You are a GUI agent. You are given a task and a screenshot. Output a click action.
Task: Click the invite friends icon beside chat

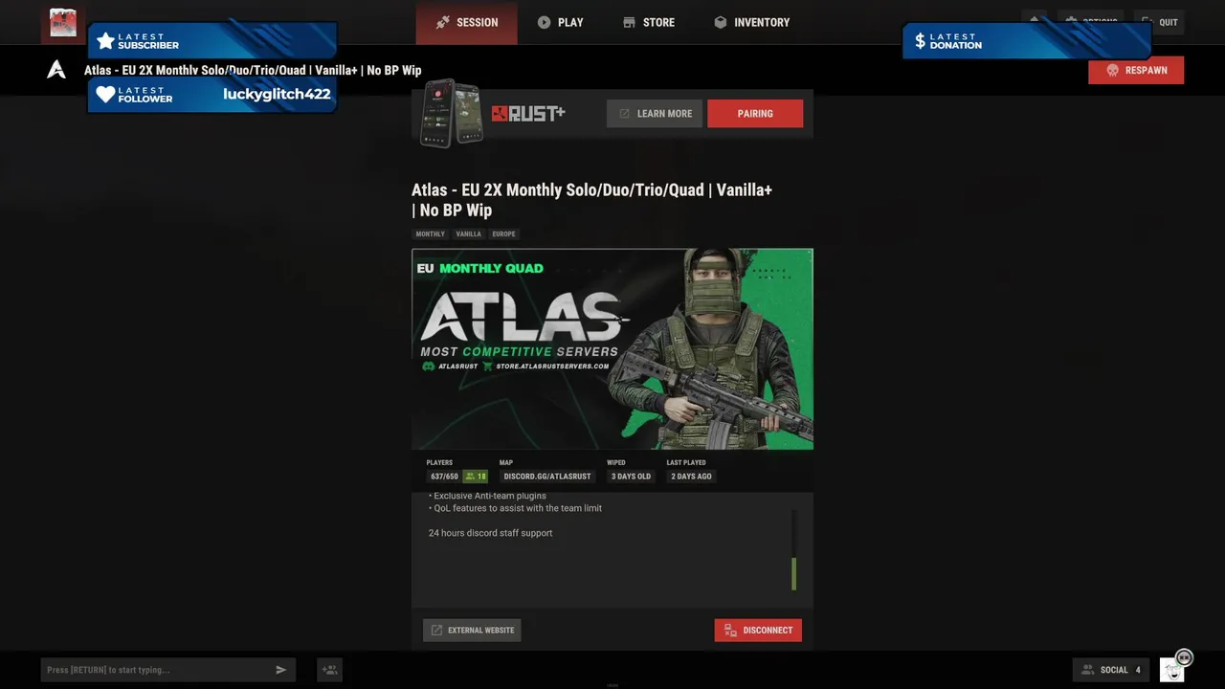[x=329, y=670]
